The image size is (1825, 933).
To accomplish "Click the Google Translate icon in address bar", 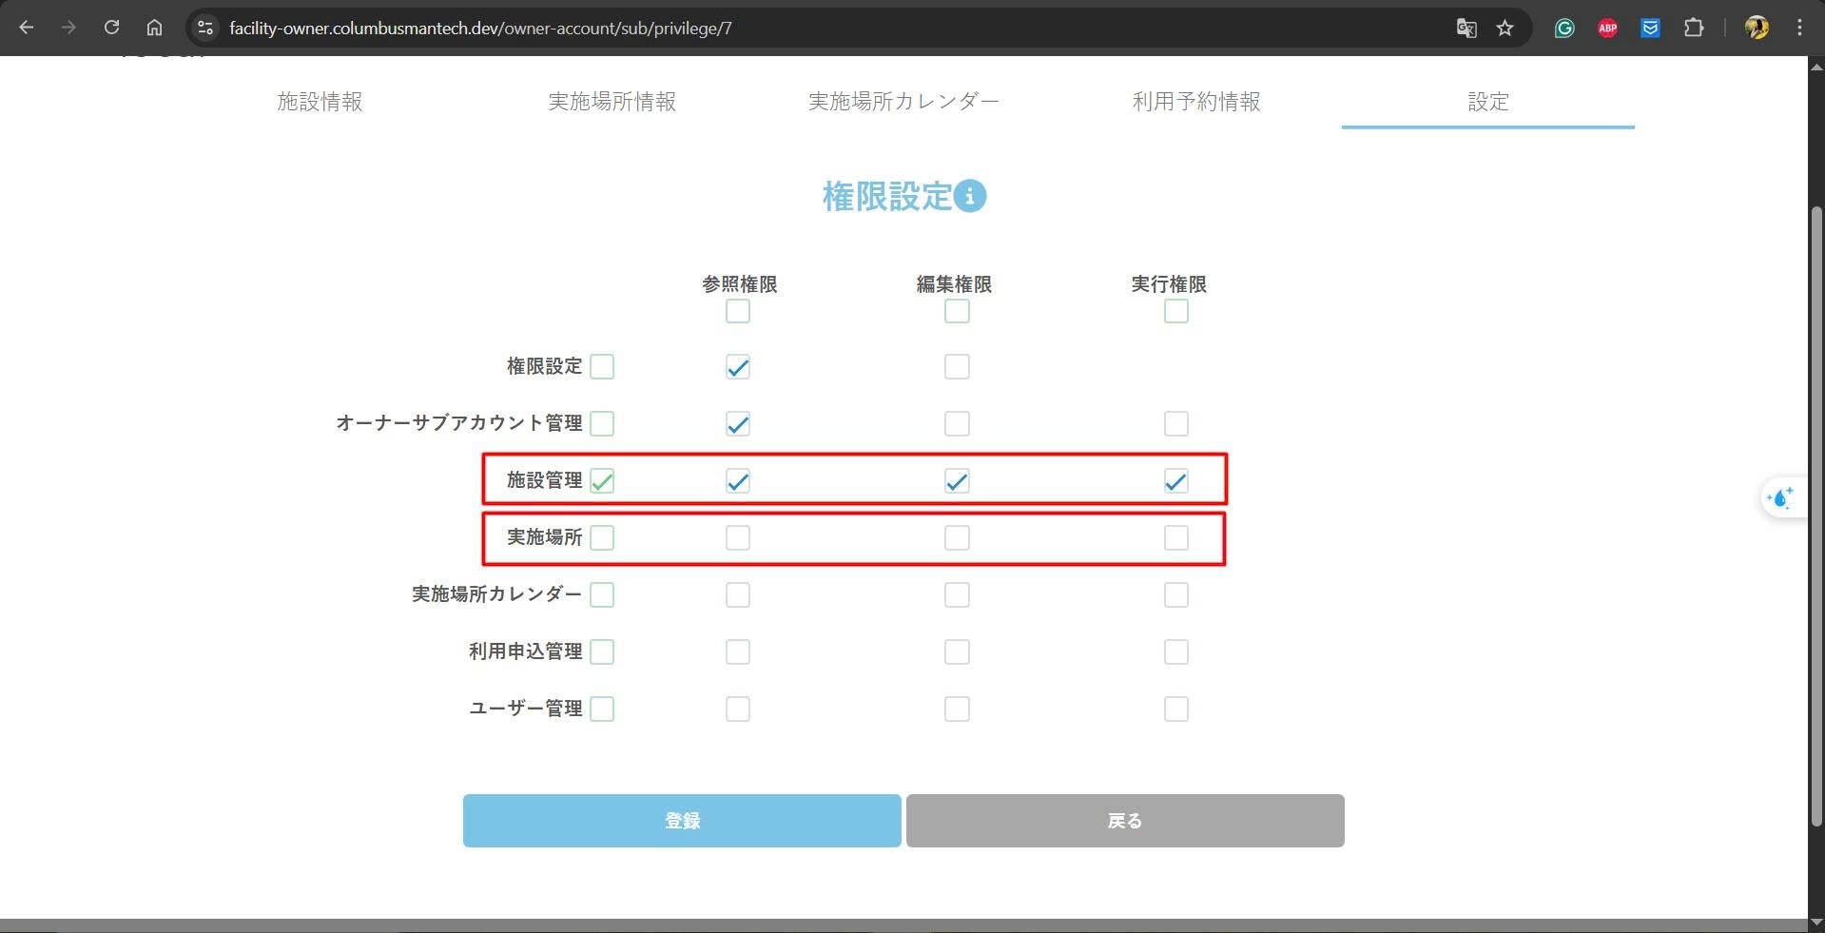I will (1466, 28).
